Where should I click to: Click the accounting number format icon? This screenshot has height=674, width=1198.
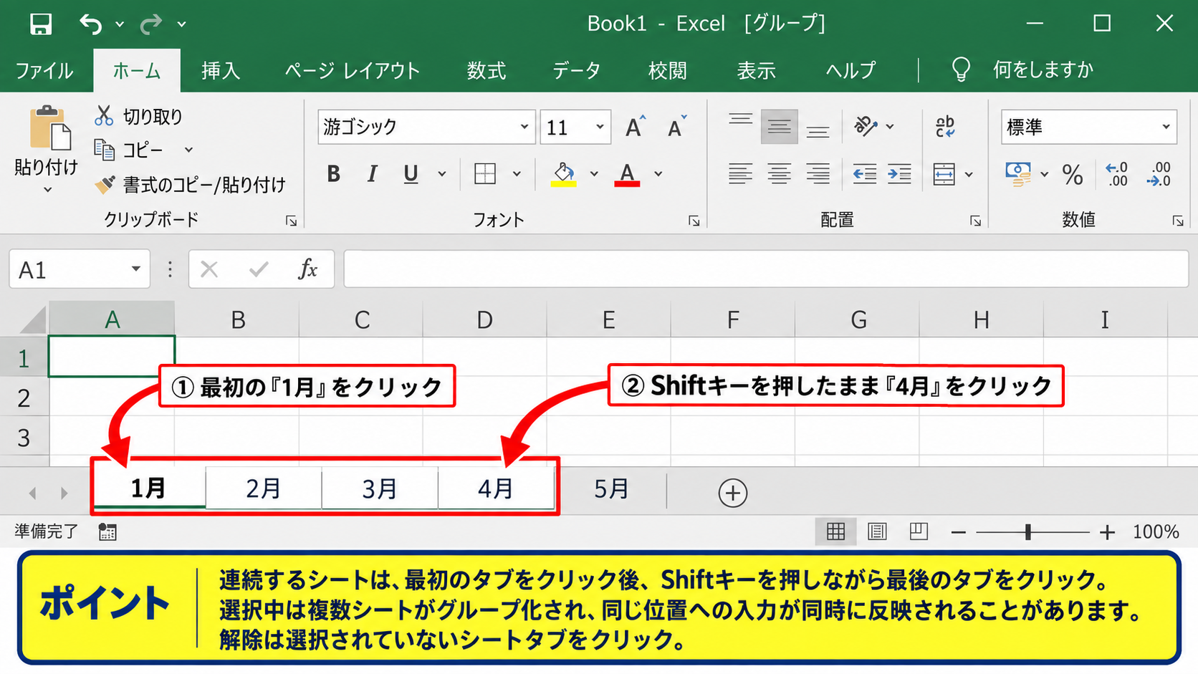pyautogui.click(x=1018, y=173)
